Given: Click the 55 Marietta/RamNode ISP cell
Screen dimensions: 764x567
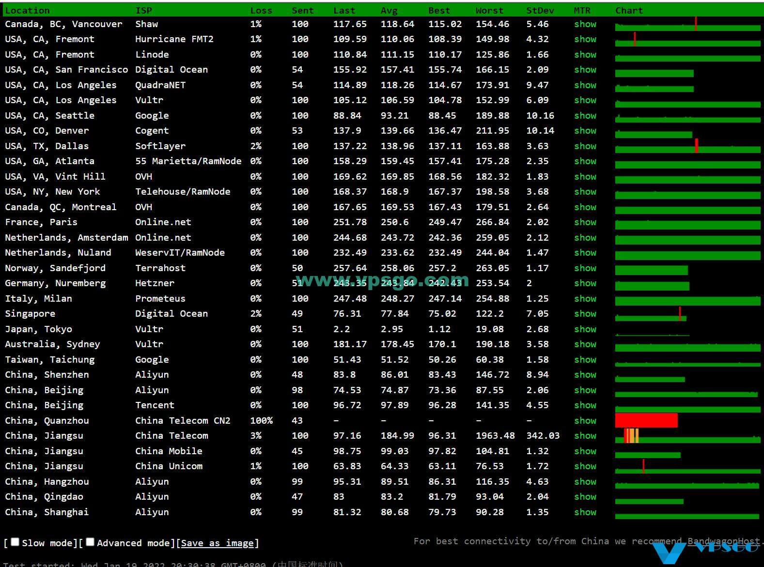Looking at the screenshot, I should point(188,161).
